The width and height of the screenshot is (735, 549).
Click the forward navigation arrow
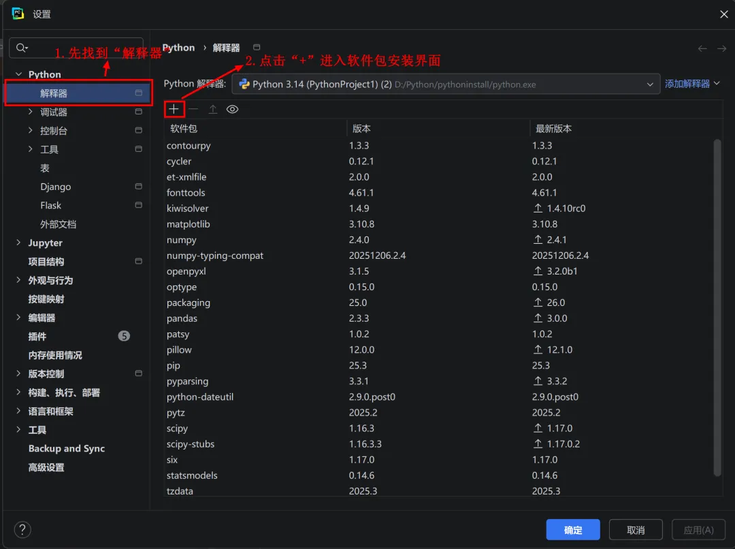click(722, 48)
